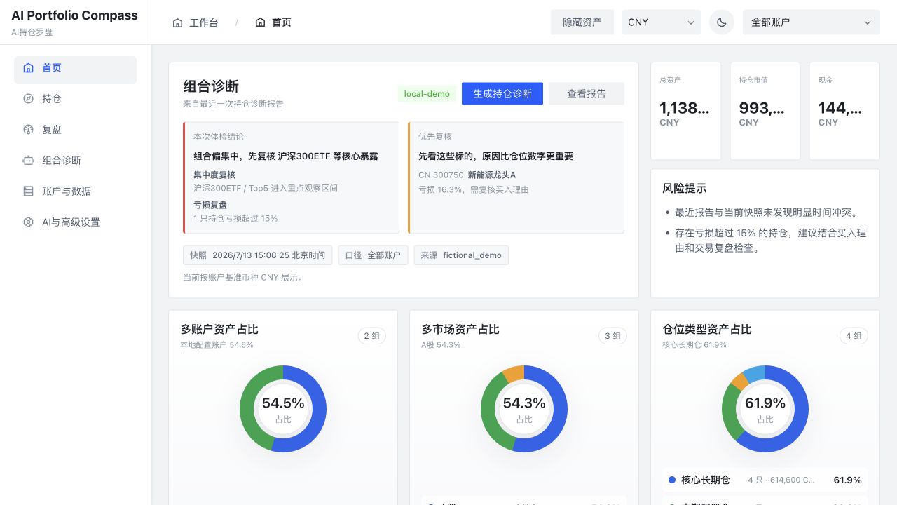
Task: Click the 亏损复盘 item text
Action: coord(210,205)
